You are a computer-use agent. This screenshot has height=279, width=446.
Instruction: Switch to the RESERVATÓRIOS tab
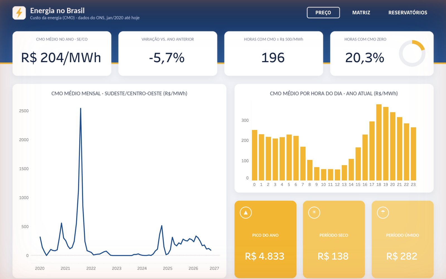[x=408, y=13]
